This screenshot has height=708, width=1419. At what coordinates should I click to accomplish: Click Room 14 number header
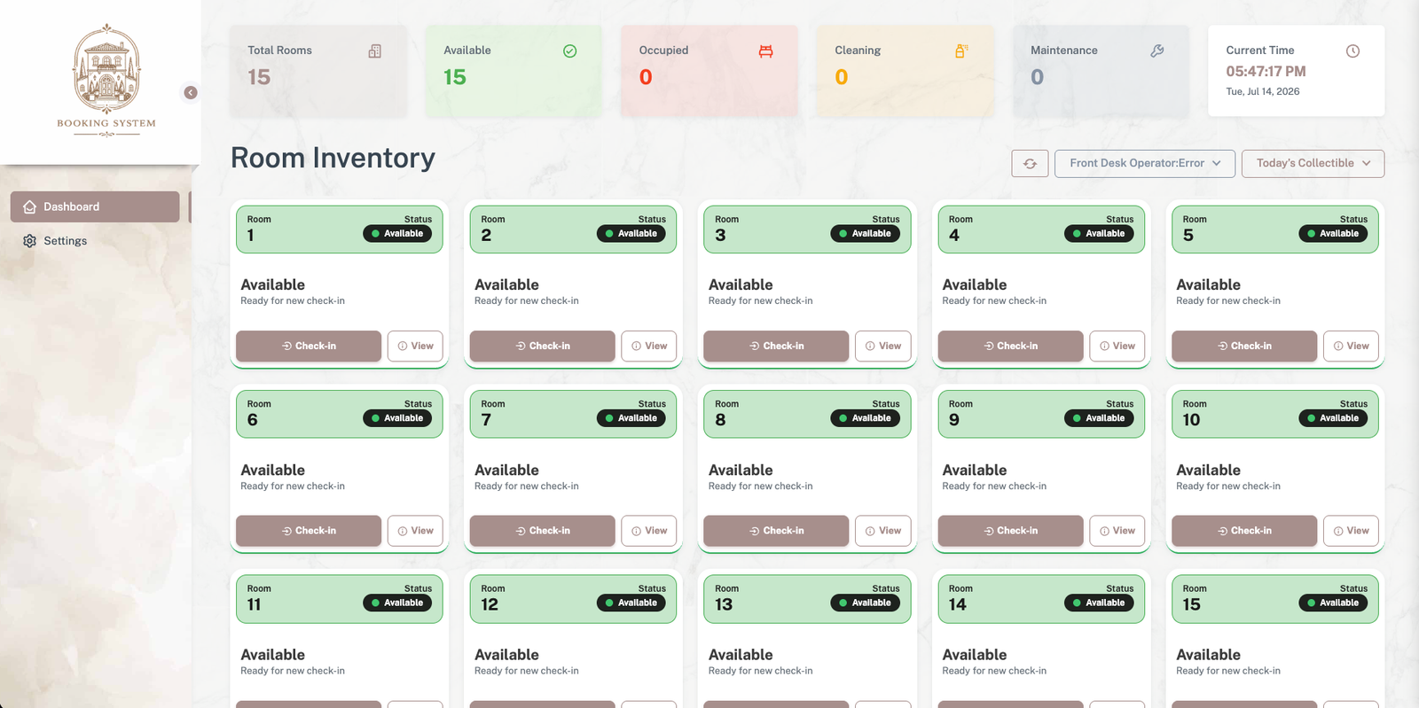[958, 604]
